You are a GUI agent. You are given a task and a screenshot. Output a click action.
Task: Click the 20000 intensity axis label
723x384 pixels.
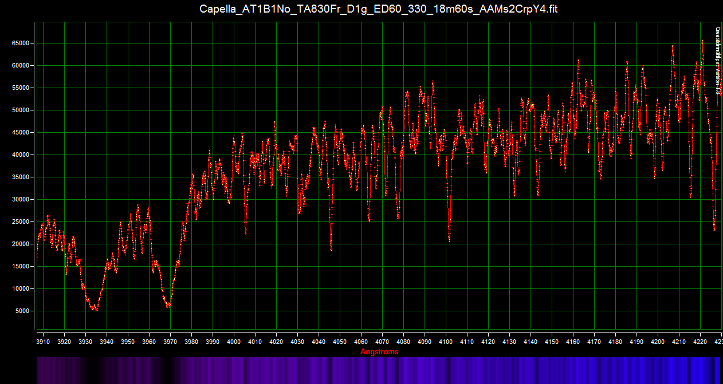20,244
